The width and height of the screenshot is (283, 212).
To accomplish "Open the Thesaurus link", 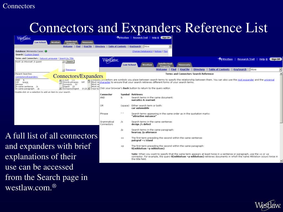I will click(x=70, y=70).
